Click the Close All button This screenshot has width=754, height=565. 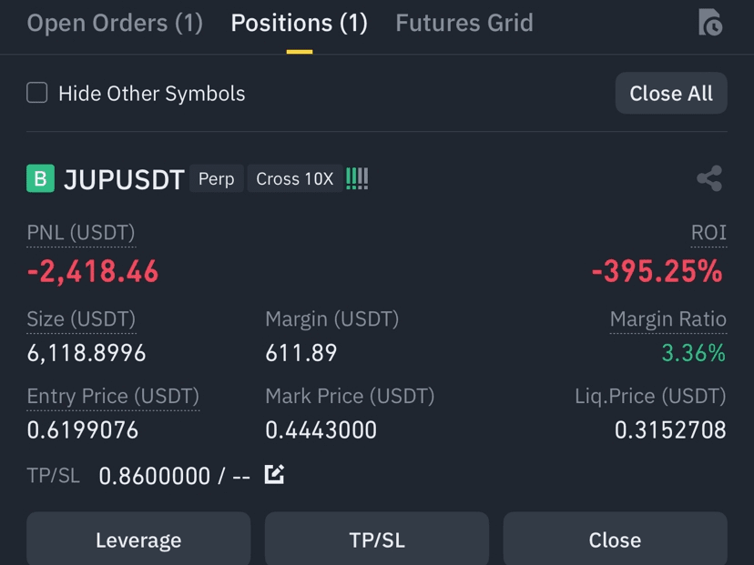point(671,93)
